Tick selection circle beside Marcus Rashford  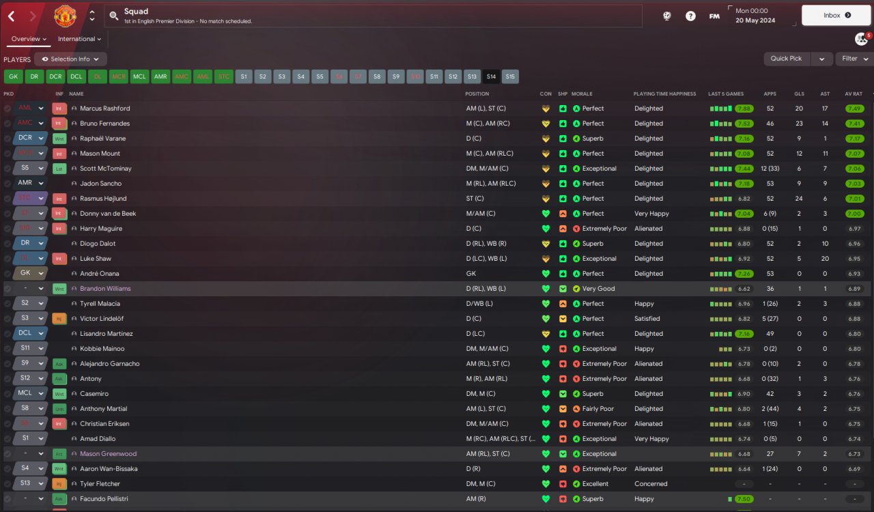(x=8, y=109)
